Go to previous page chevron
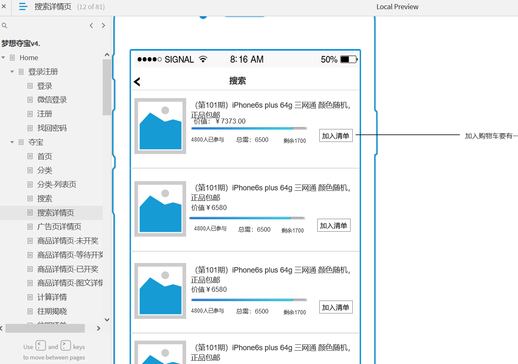Screen dimensions: 518x364 (x=91, y=25)
